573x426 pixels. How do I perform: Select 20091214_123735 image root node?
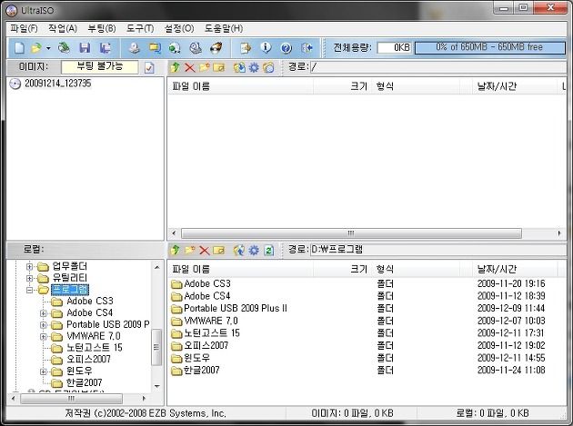[57, 84]
